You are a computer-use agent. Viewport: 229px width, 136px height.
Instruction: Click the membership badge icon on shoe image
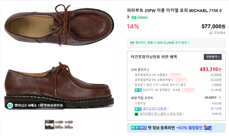coord(10,105)
